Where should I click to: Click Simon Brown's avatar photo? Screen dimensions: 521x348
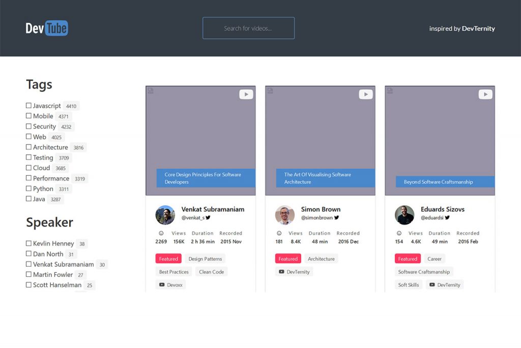click(x=285, y=215)
